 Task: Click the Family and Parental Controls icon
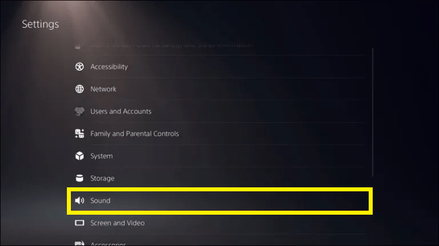pyautogui.click(x=79, y=134)
